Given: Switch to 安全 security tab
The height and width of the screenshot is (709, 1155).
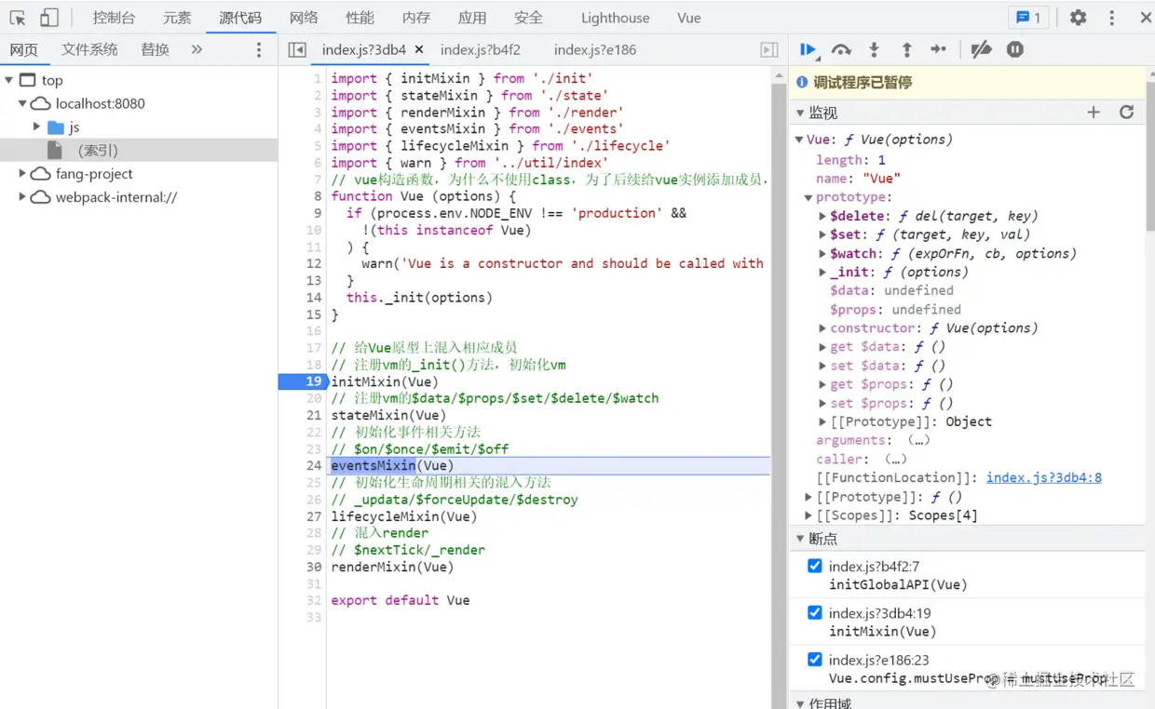Looking at the screenshot, I should [528, 18].
